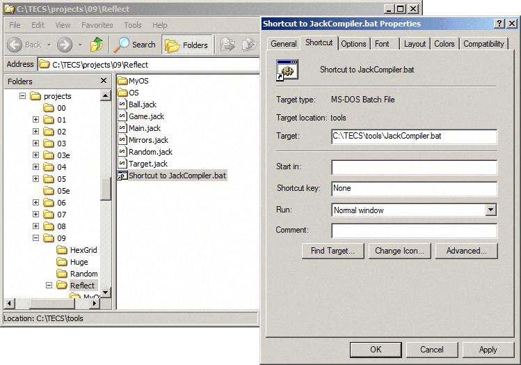Collapse the 09 folder tree node
Image resolution: width=521 pixels, height=365 pixels.
point(35,238)
